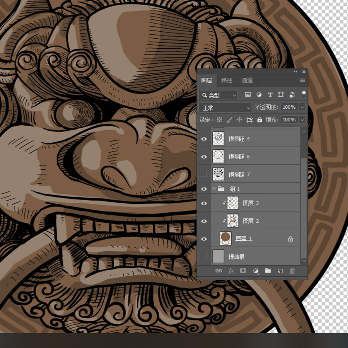Lock transparent pixels checkerboard icon
This screenshot has height=348, width=348.
219,119
